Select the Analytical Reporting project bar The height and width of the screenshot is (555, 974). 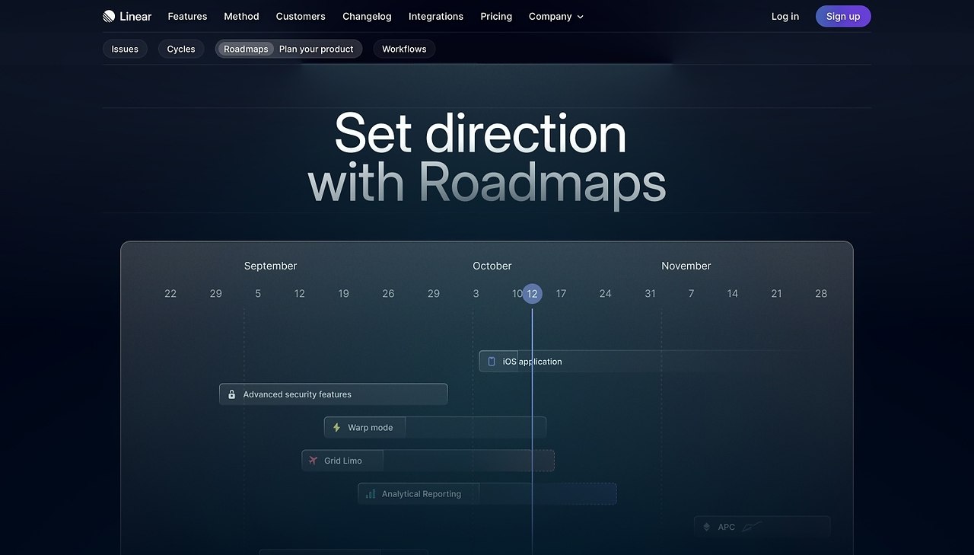[x=487, y=494]
